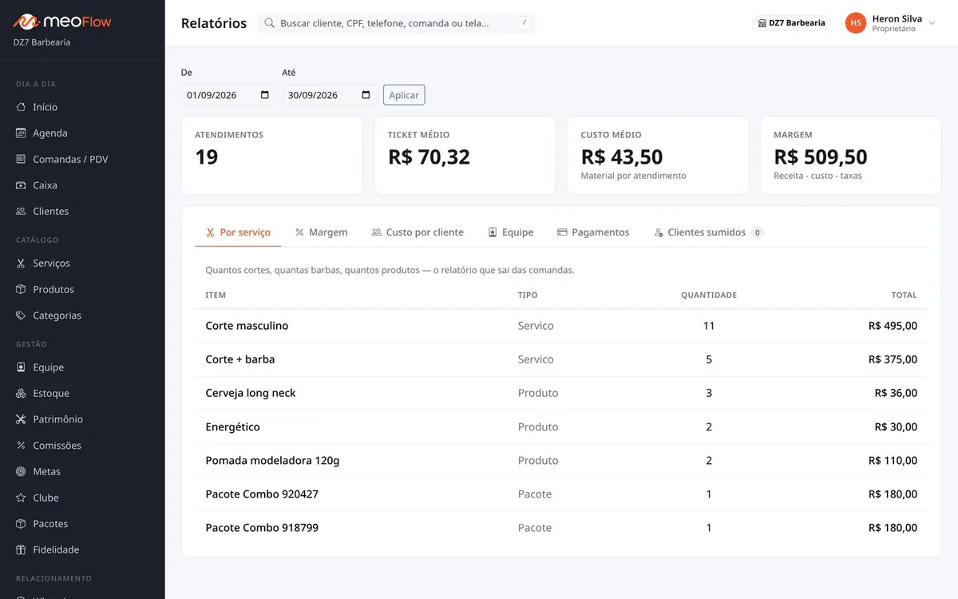Click the Comandas / PDV icon
The image size is (958, 599).
21,159
